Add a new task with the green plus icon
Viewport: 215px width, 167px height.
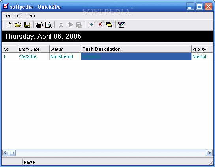coord(91,25)
